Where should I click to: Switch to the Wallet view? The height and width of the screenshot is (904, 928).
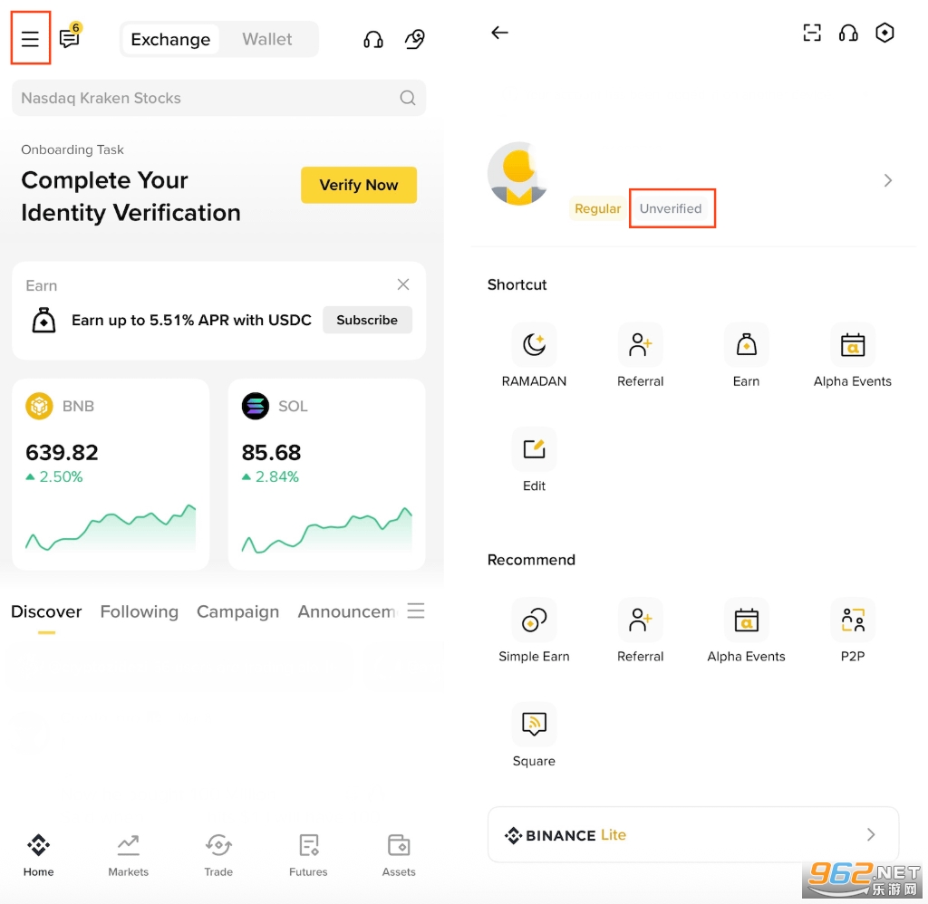[x=266, y=39]
